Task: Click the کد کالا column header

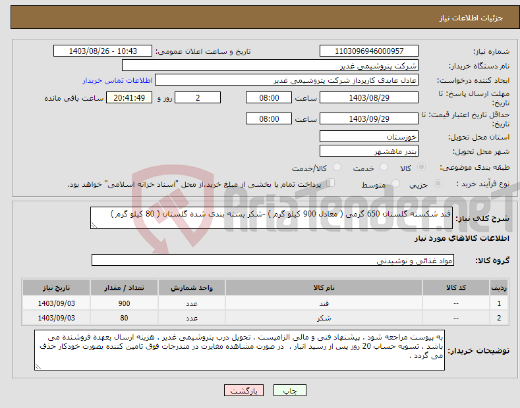Action: [456, 288]
